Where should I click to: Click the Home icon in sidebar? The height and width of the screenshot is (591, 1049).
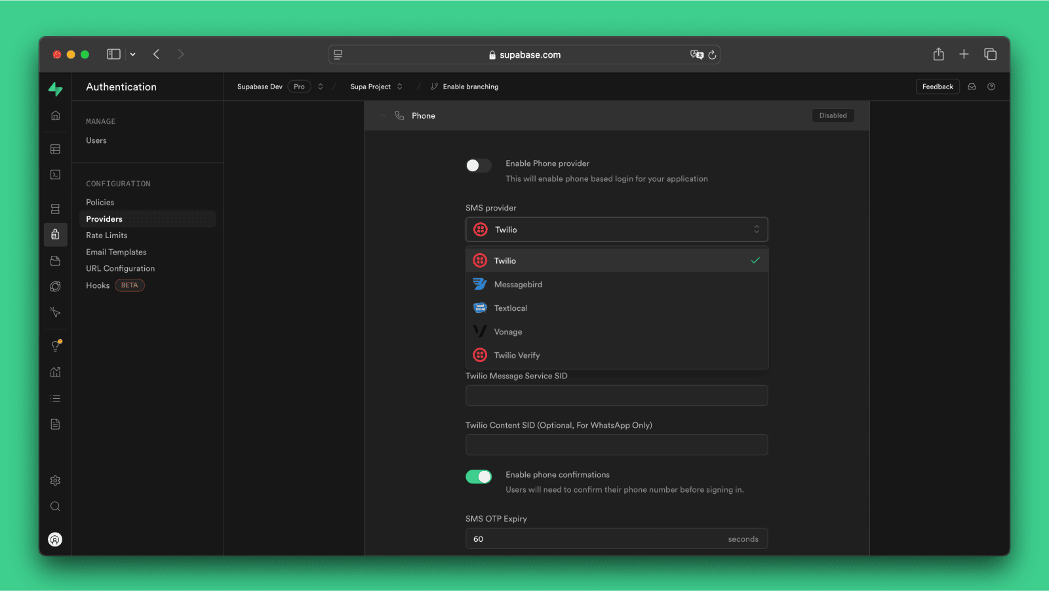coord(55,115)
